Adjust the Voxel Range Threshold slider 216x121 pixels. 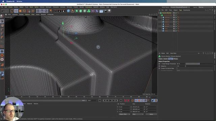click(199, 64)
